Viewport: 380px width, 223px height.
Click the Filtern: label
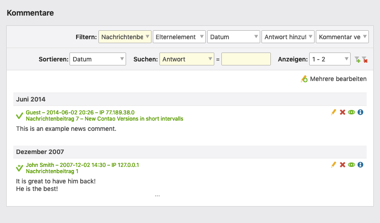(86, 37)
